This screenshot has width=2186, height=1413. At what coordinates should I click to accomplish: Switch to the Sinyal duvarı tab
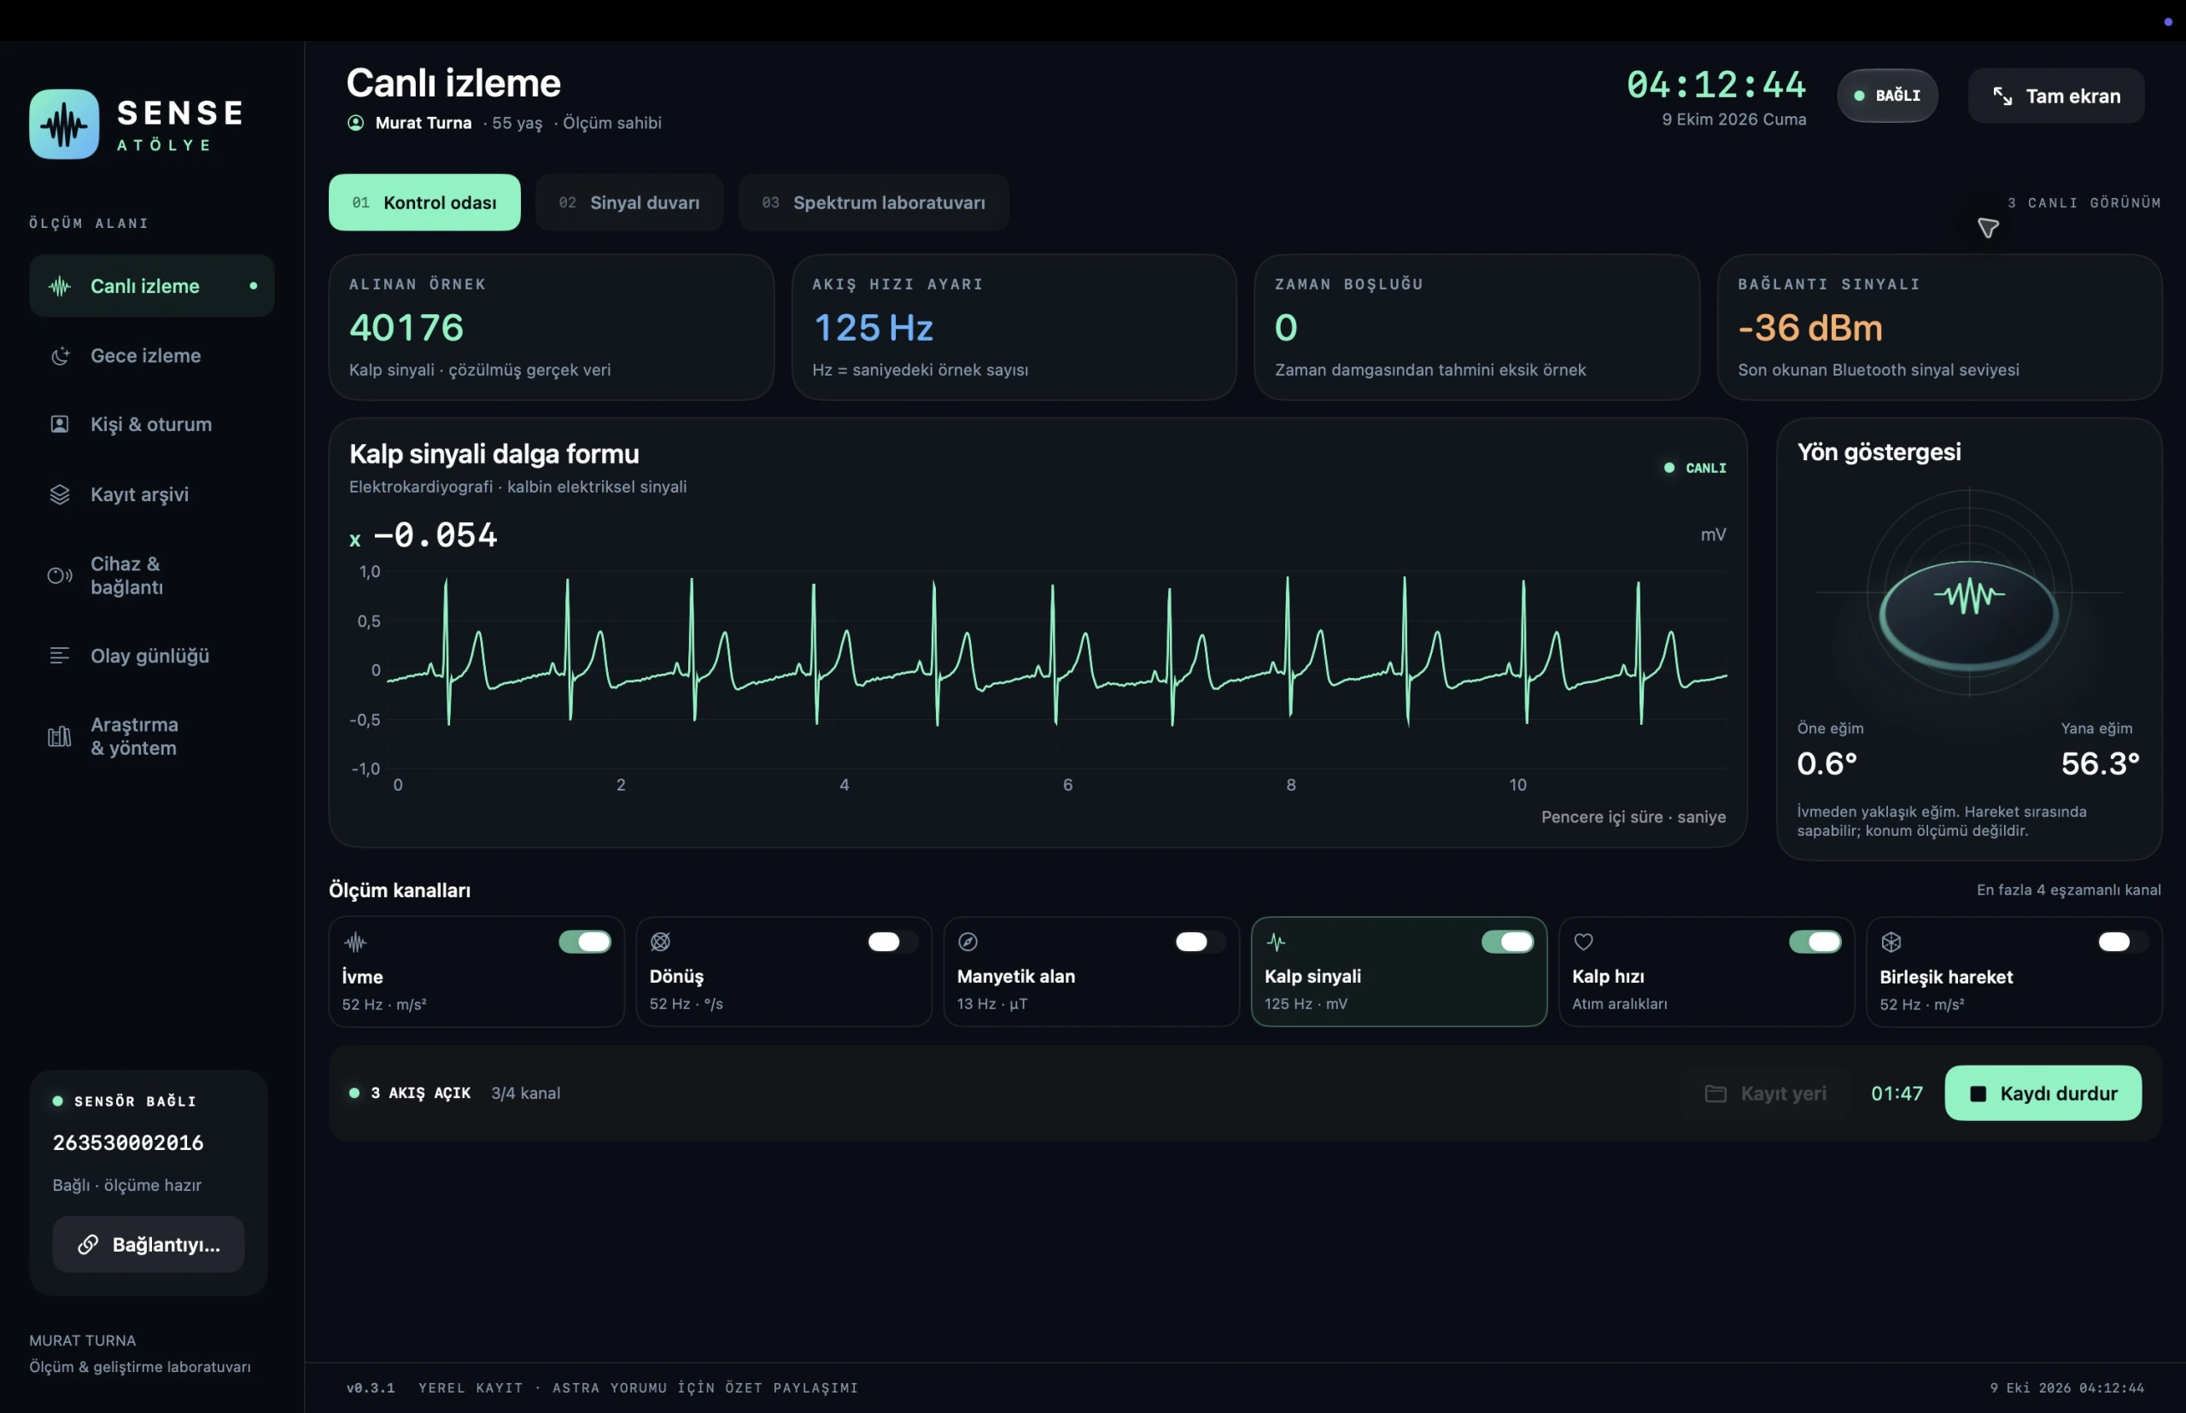click(x=629, y=203)
